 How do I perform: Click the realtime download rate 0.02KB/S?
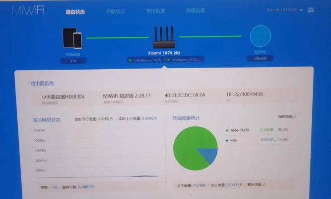coord(105,119)
